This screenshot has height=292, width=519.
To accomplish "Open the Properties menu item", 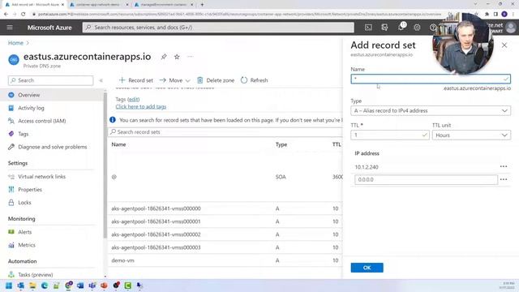I will [30, 189].
